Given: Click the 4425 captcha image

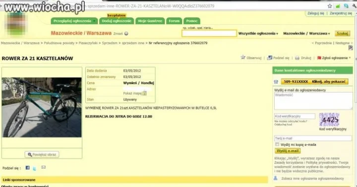Looking at the screenshot, I should pyautogui.click(x=329, y=120).
